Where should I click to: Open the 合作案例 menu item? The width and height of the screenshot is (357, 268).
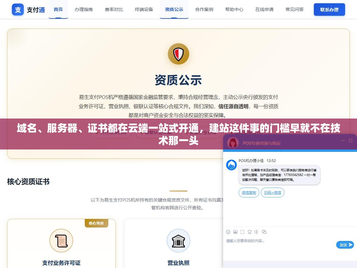click(x=204, y=9)
